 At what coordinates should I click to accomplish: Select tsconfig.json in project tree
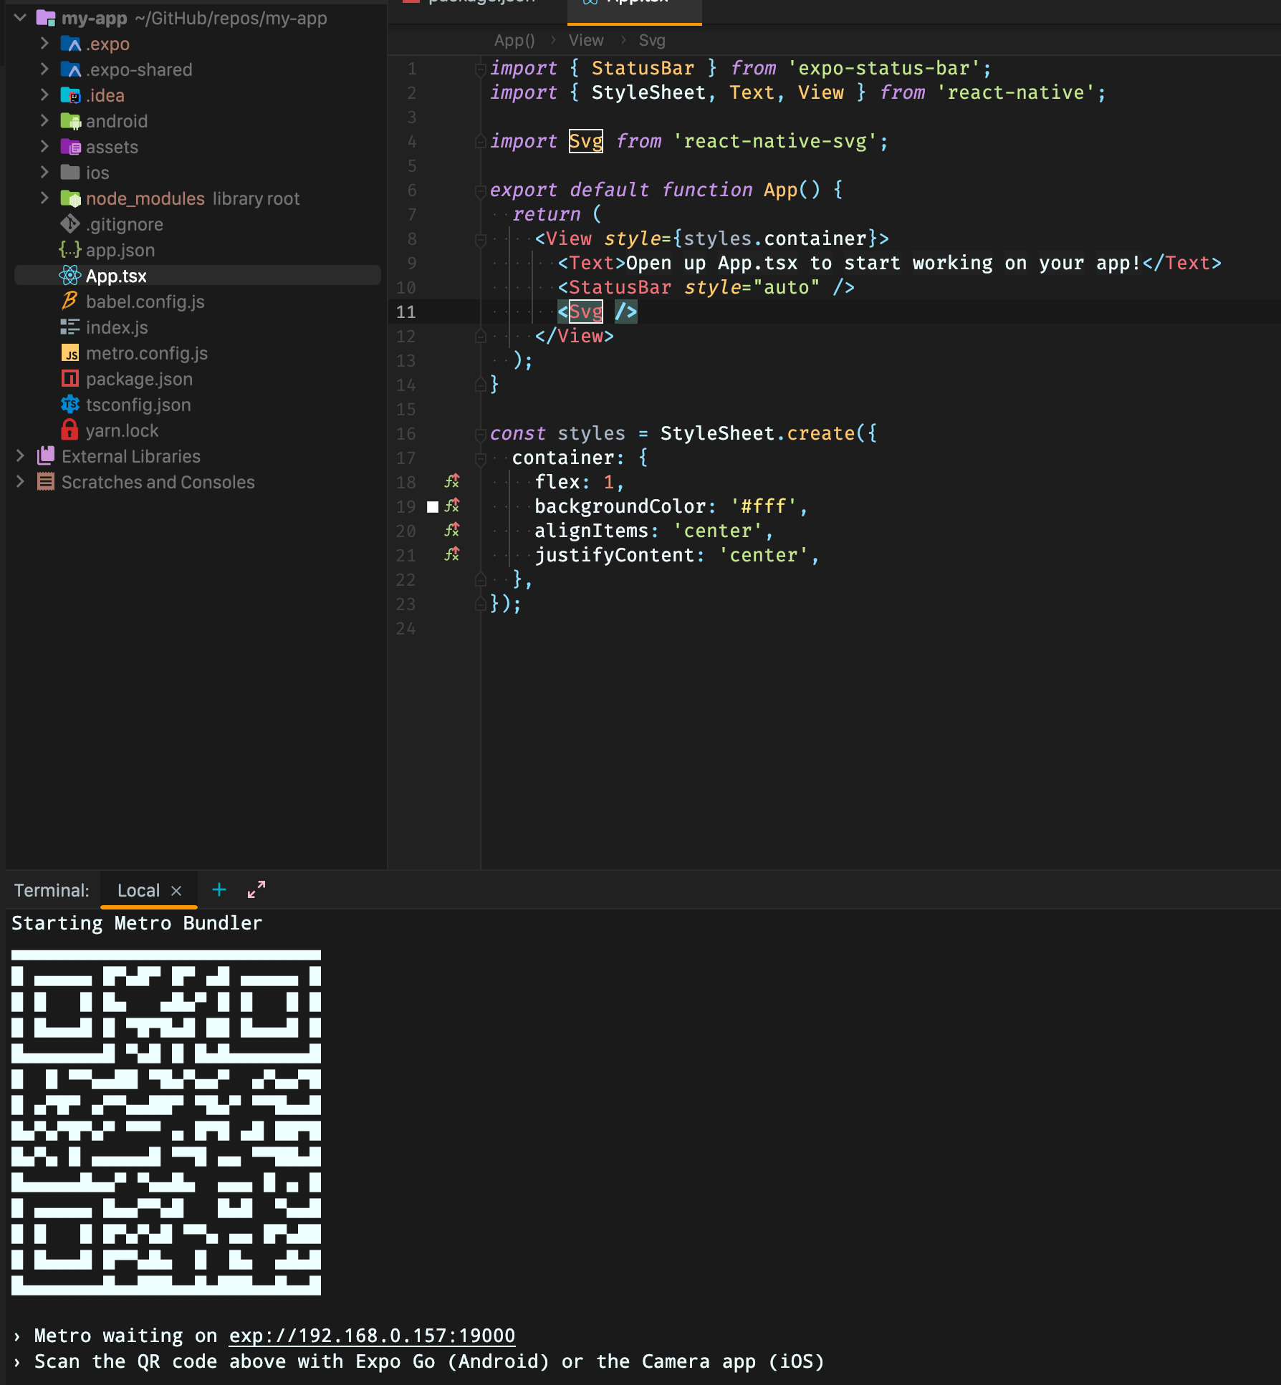coord(138,405)
